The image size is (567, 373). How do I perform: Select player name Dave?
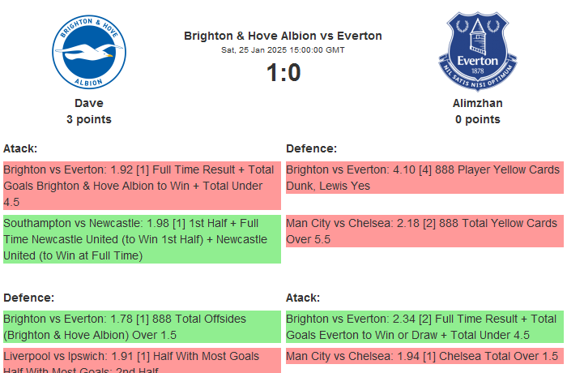tap(89, 103)
